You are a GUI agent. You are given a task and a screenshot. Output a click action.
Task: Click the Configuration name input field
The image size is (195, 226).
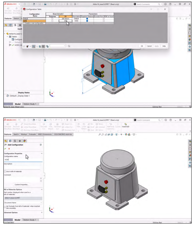click(23, 159)
